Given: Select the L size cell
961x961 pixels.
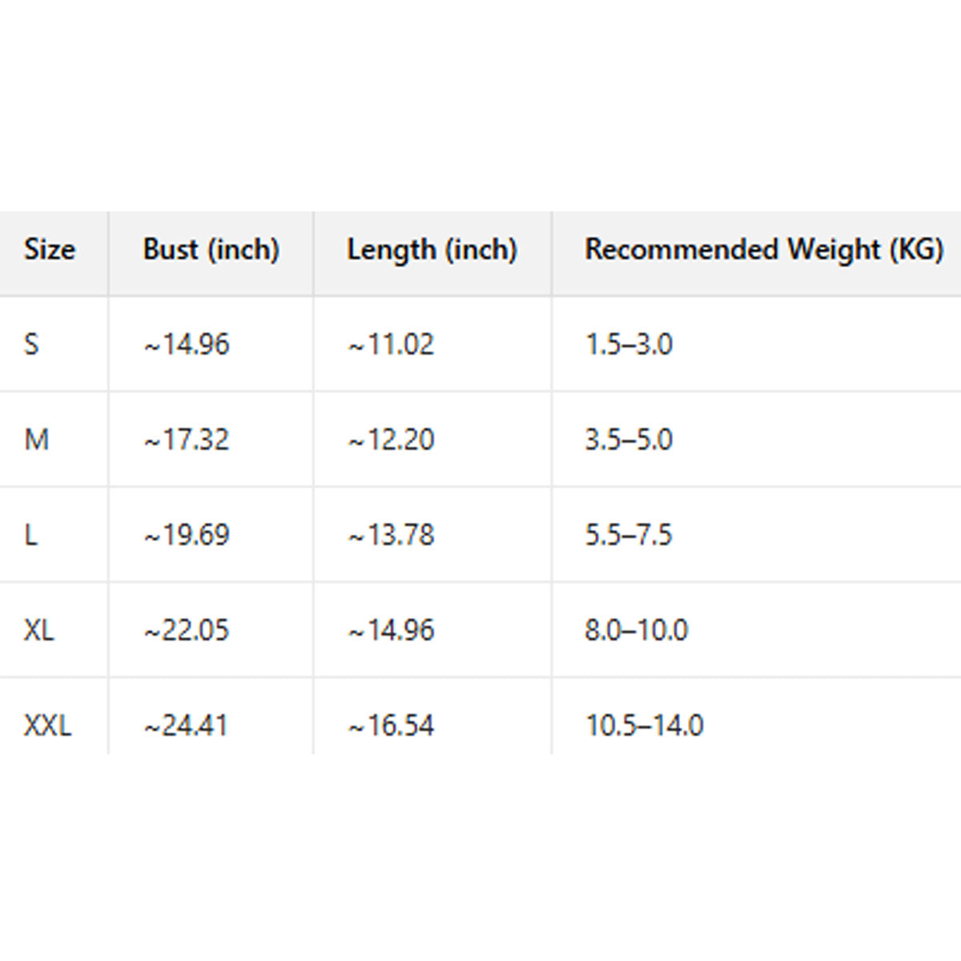Looking at the screenshot, I should click(31, 535).
